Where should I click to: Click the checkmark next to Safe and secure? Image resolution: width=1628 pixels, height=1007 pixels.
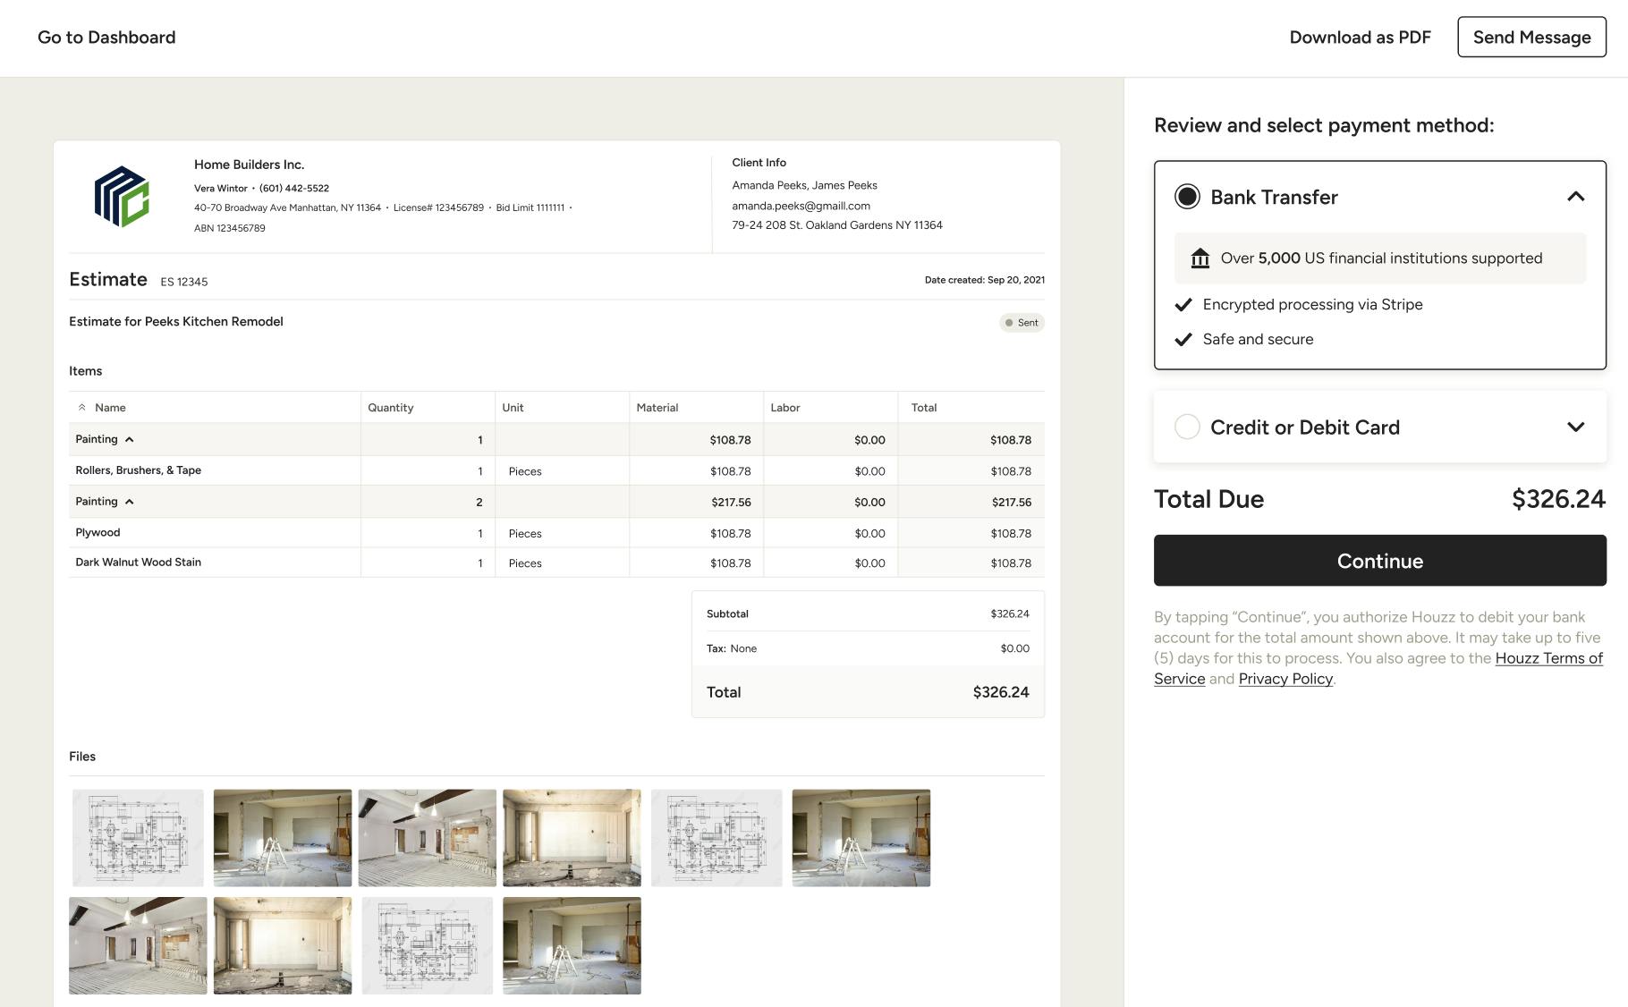coord(1183,339)
